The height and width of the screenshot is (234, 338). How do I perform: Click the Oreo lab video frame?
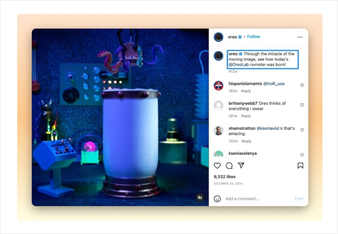(x=120, y=117)
